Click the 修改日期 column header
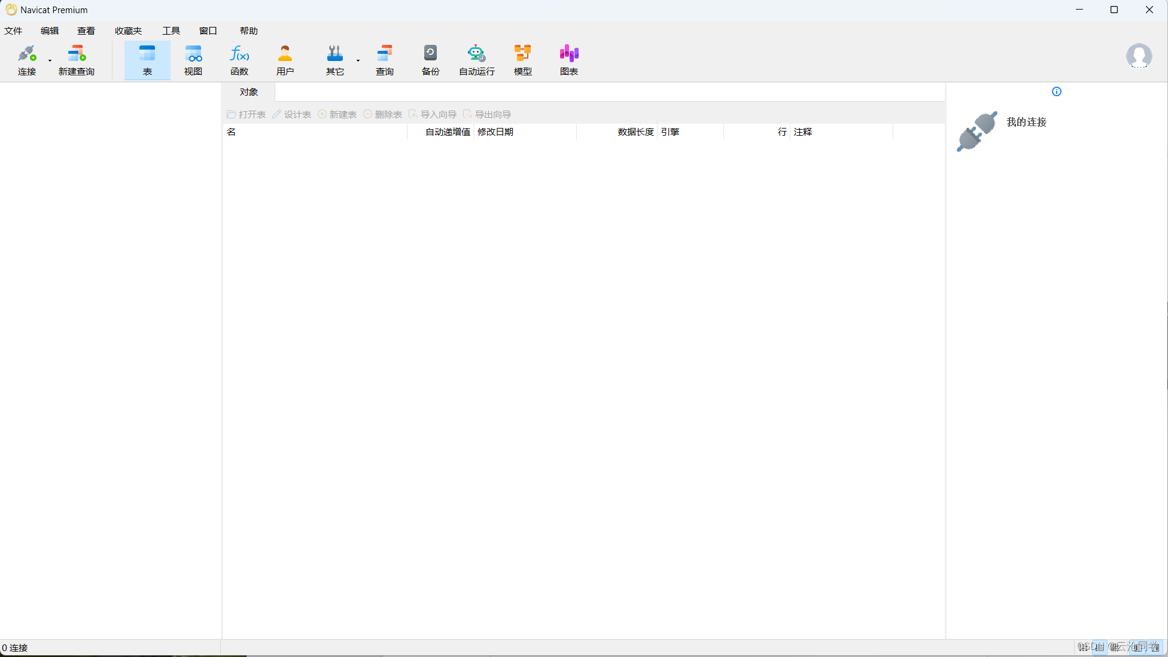Viewport: 1168px width, 657px height. point(495,132)
